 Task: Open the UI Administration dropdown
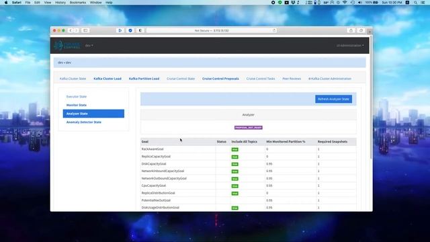[x=350, y=46]
